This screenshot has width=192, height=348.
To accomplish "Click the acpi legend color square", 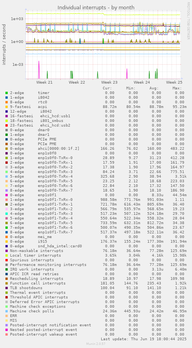I will [x=7, y=107].
